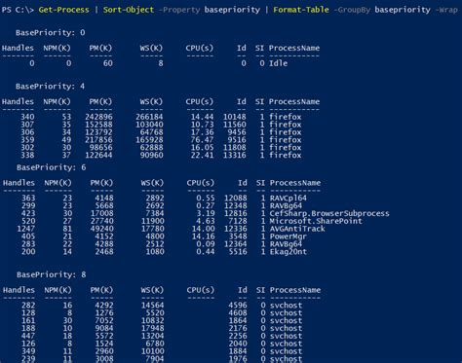Click firefox process Id 9516
The width and height of the screenshot is (462, 363).
(x=237, y=140)
